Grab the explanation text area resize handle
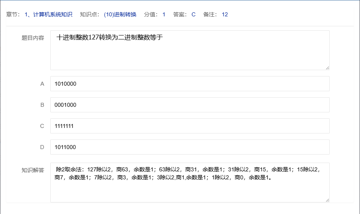Viewport: 360px width, 214px height. [327, 200]
